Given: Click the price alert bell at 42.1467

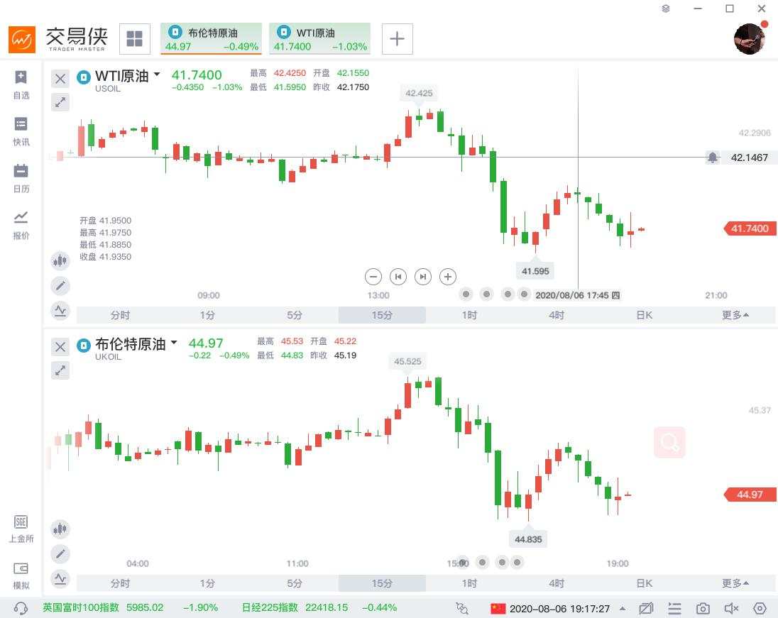Looking at the screenshot, I should [713, 158].
